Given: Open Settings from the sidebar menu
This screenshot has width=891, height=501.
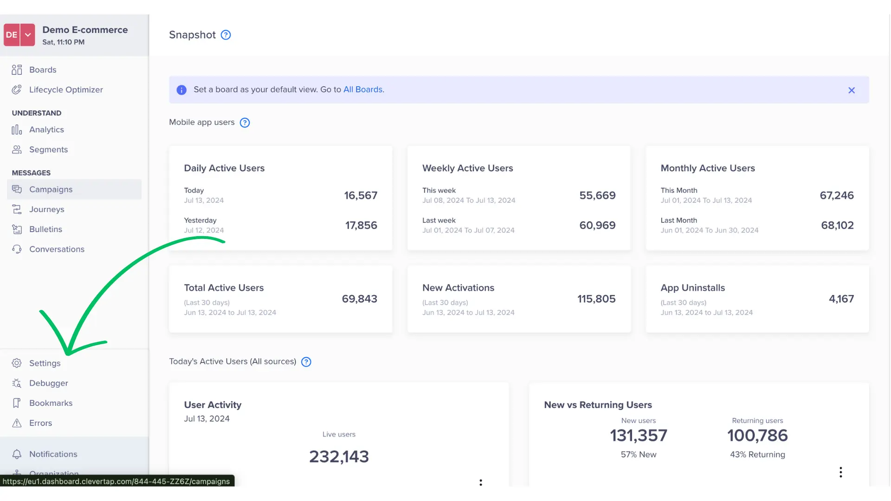Looking at the screenshot, I should click(x=45, y=363).
